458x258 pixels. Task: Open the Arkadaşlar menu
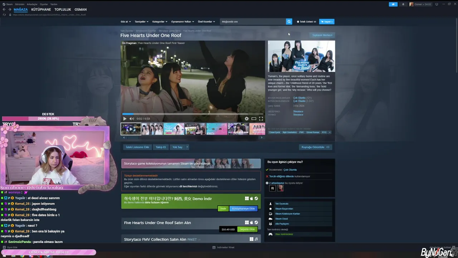(x=32, y=4)
